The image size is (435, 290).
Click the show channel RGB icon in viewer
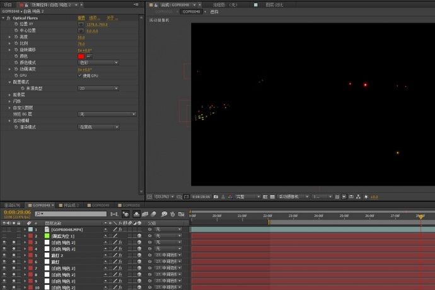pos(230,197)
